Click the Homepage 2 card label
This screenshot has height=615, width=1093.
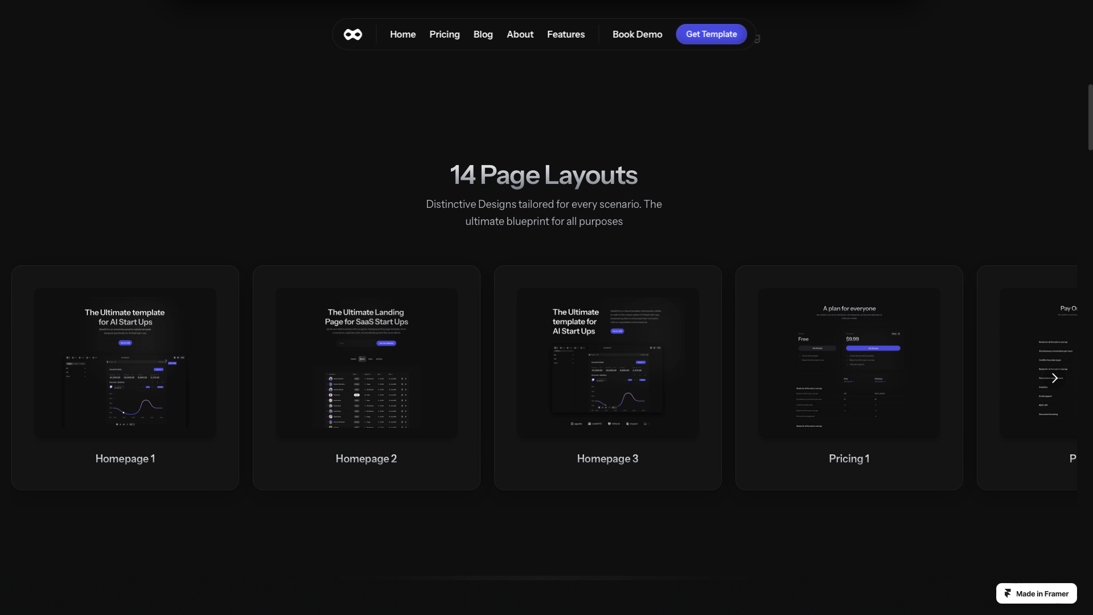point(366,458)
